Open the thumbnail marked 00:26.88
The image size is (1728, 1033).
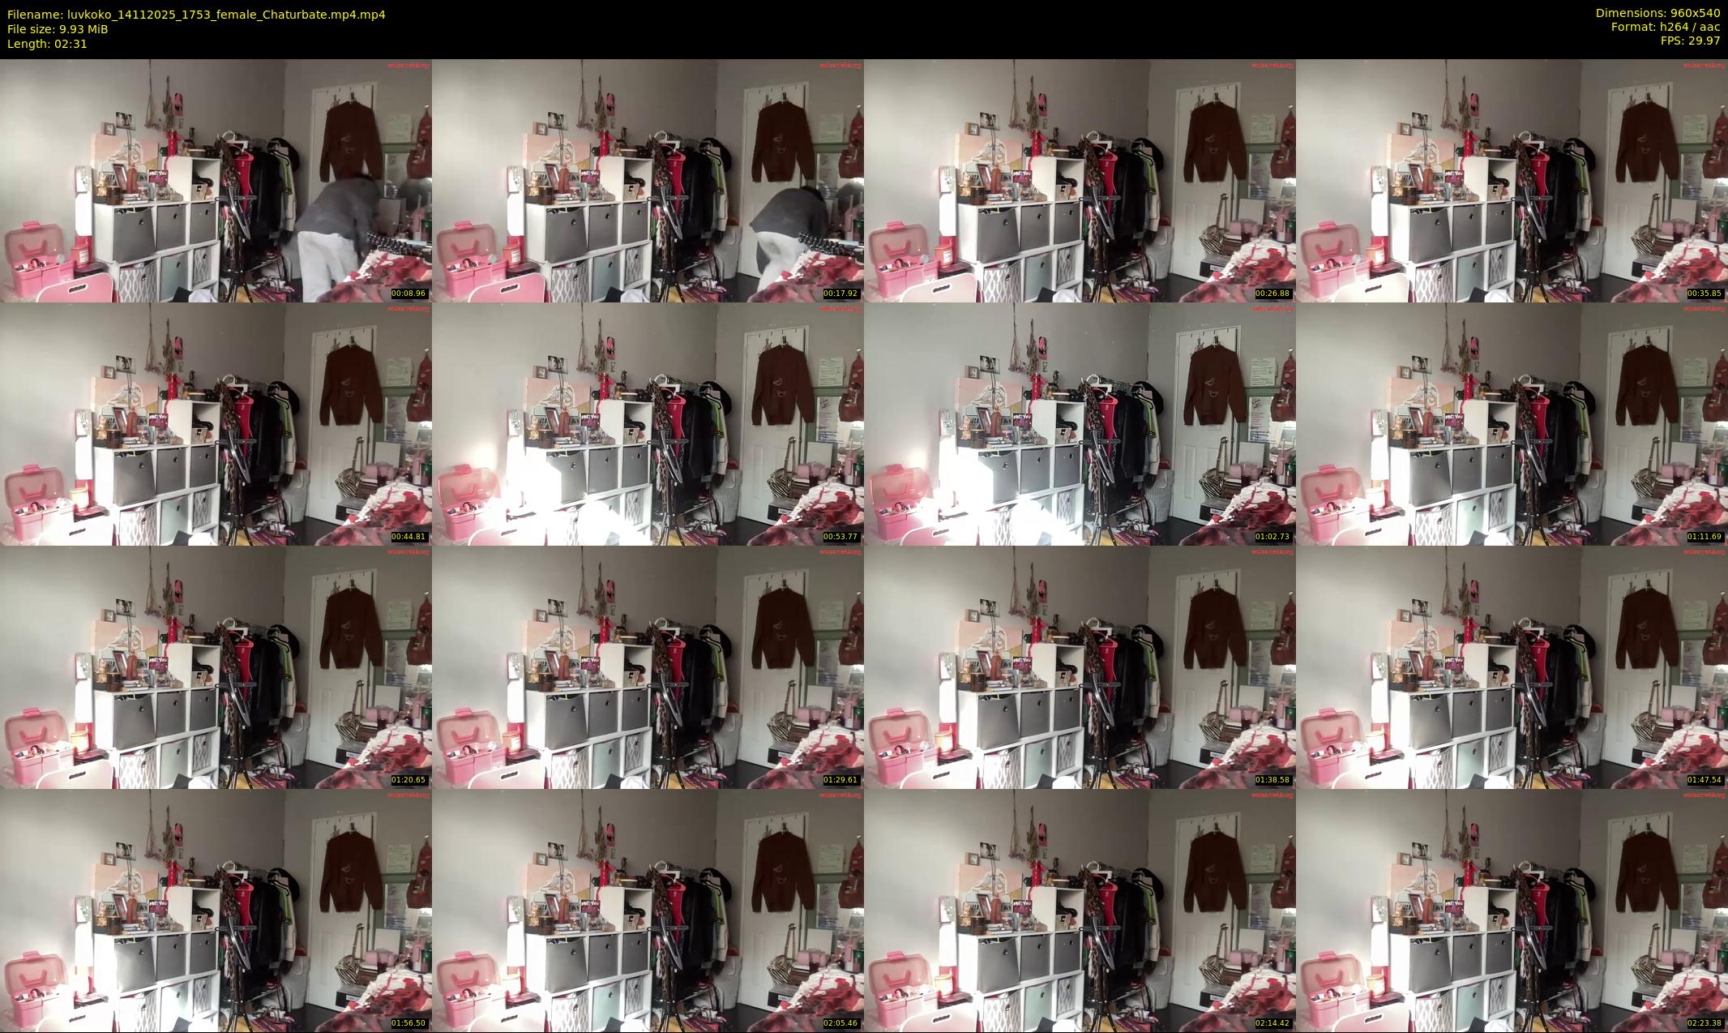click(x=1080, y=180)
